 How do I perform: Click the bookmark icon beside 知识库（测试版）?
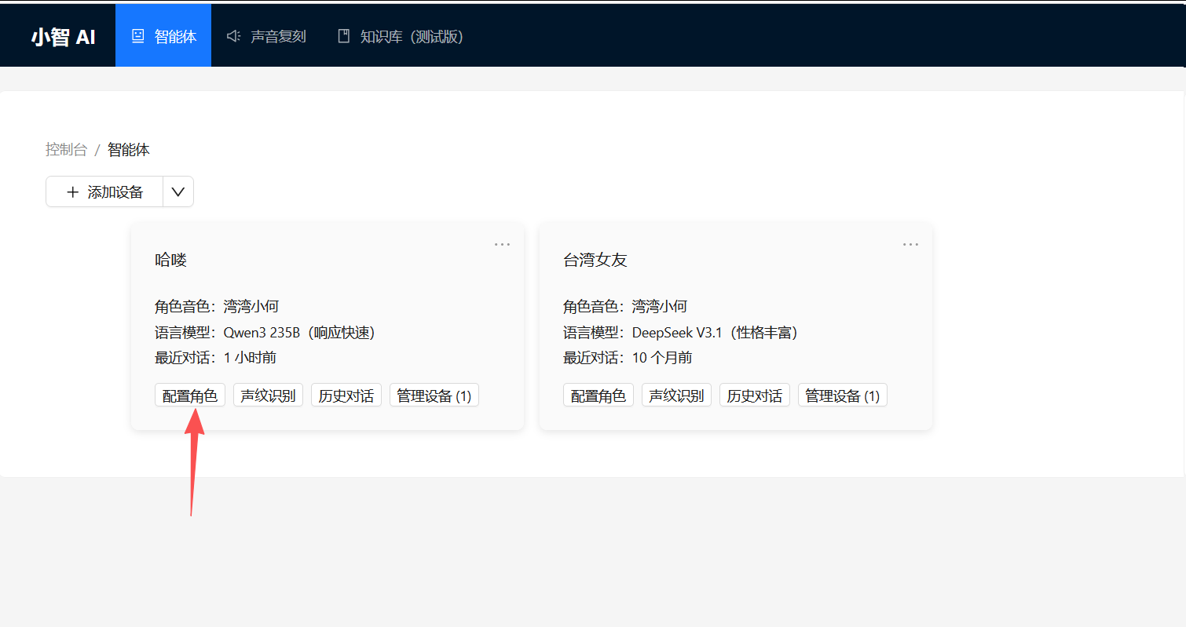342,35
